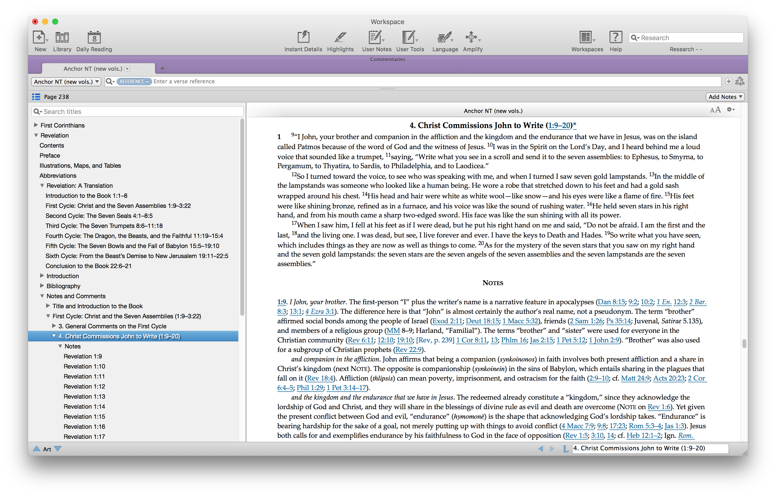Expand the First Corinthians tree item
The image size is (776, 496).
[36, 125]
